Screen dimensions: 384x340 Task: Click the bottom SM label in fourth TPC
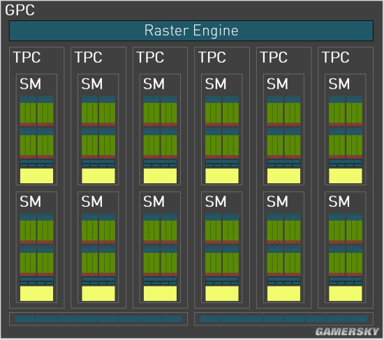216,201
